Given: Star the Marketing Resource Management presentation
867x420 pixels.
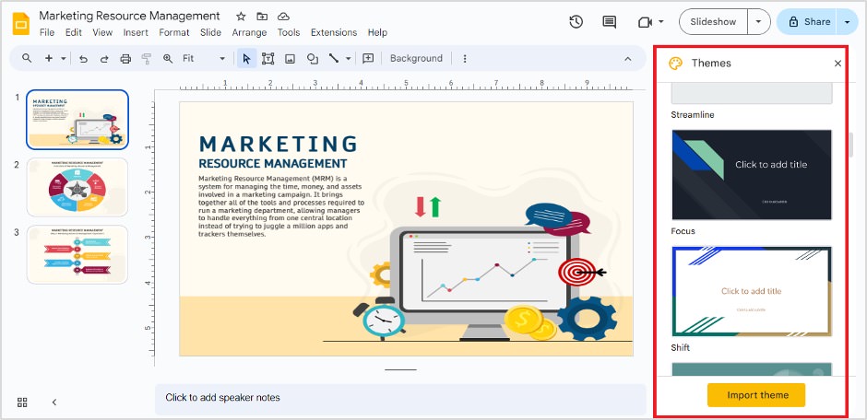Looking at the screenshot, I should [241, 17].
